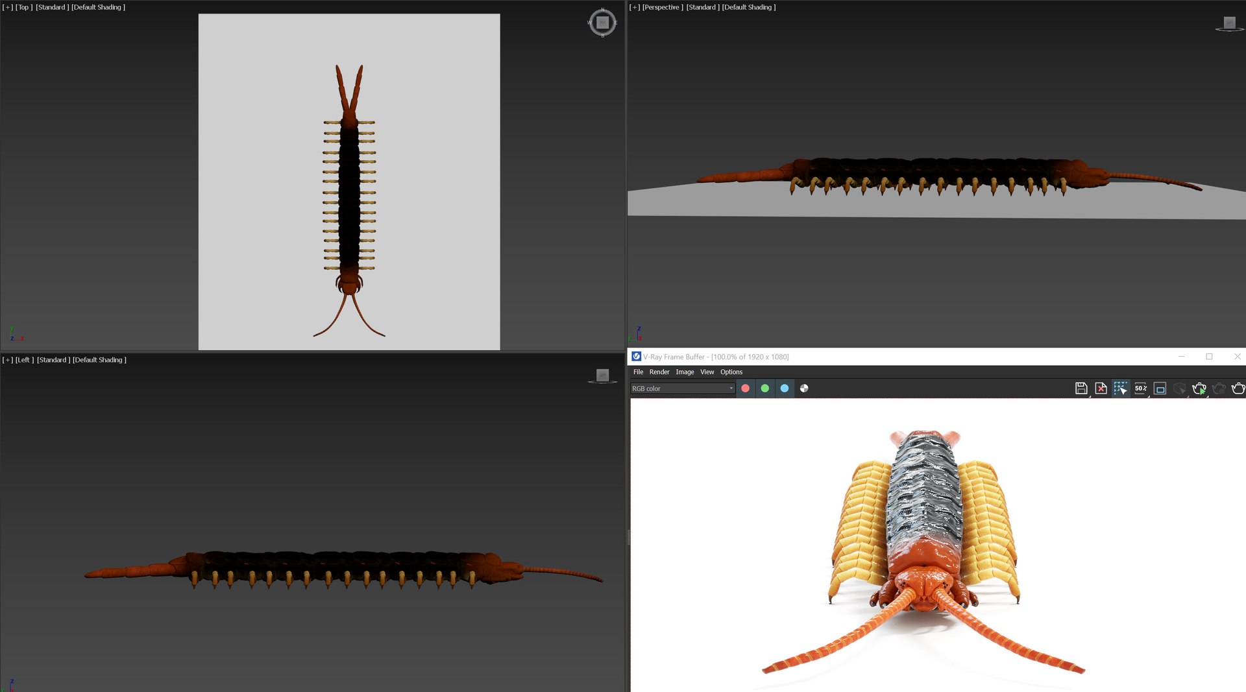This screenshot has width=1246, height=692.
Task: Click the render last teapot icon
Action: (x=1238, y=388)
